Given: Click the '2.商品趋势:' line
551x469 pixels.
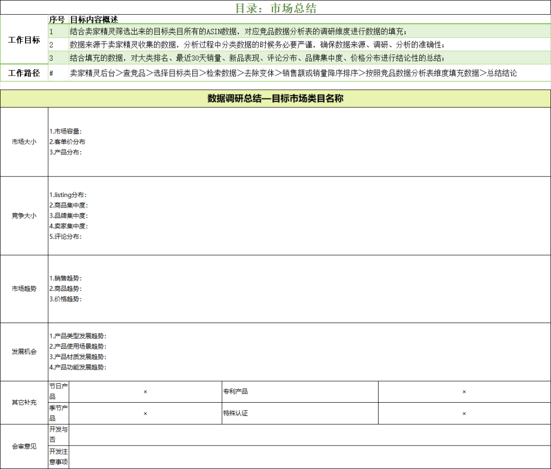Looking at the screenshot, I should [x=65, y=289].
